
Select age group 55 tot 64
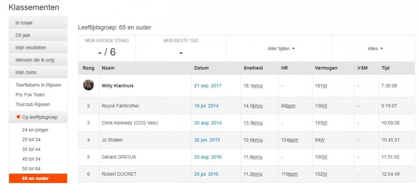point(31,169)
